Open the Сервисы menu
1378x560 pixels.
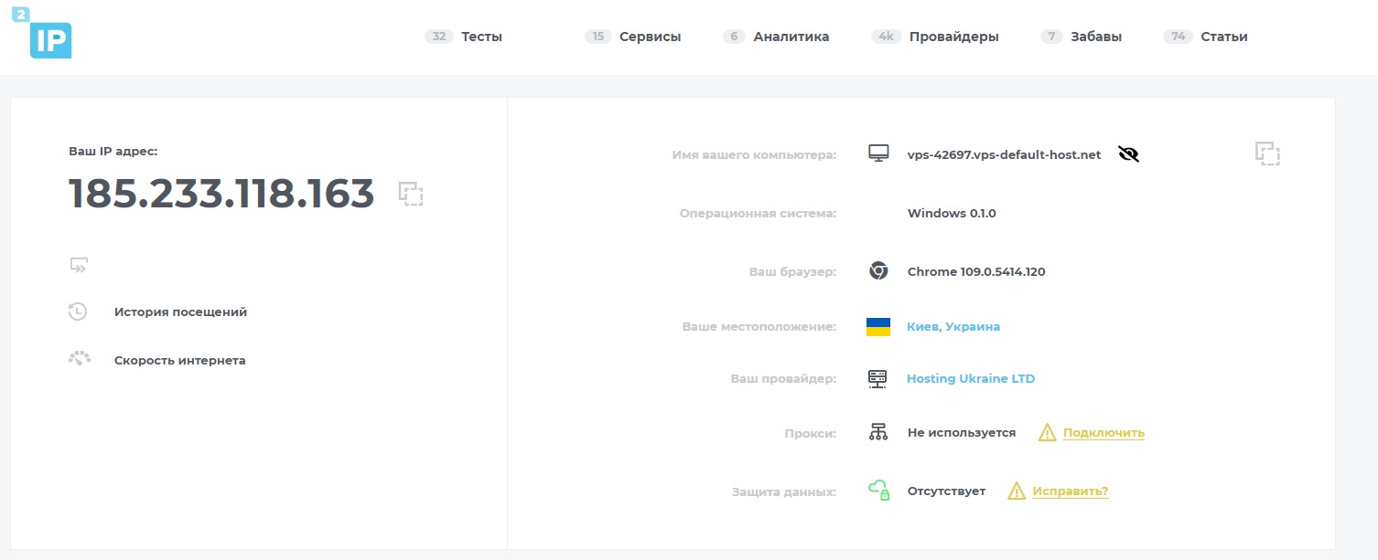pyautogui.click(x=650, y=37)
